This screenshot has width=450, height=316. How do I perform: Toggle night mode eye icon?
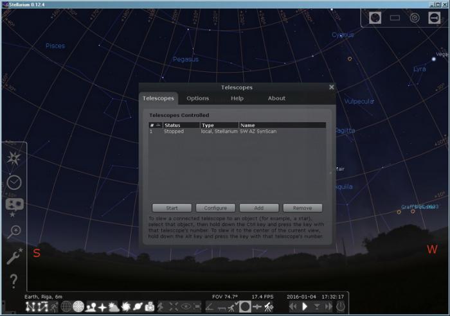(x=186, y=307)
